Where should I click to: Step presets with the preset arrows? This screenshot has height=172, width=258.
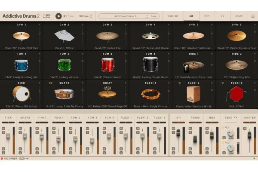point(147,16)
